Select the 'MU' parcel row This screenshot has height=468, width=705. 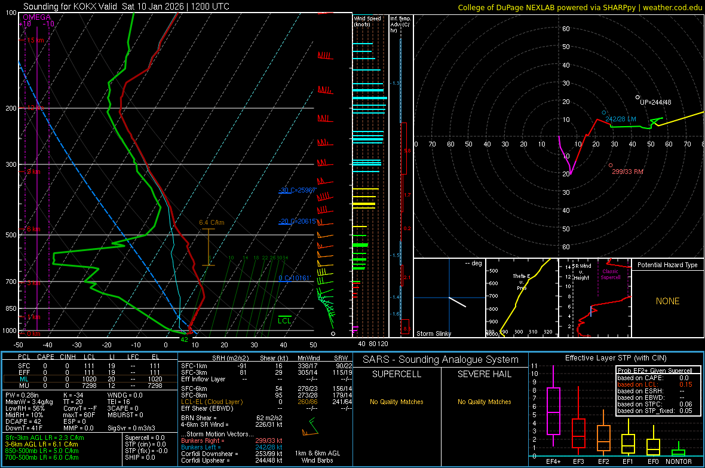(89, 385)
